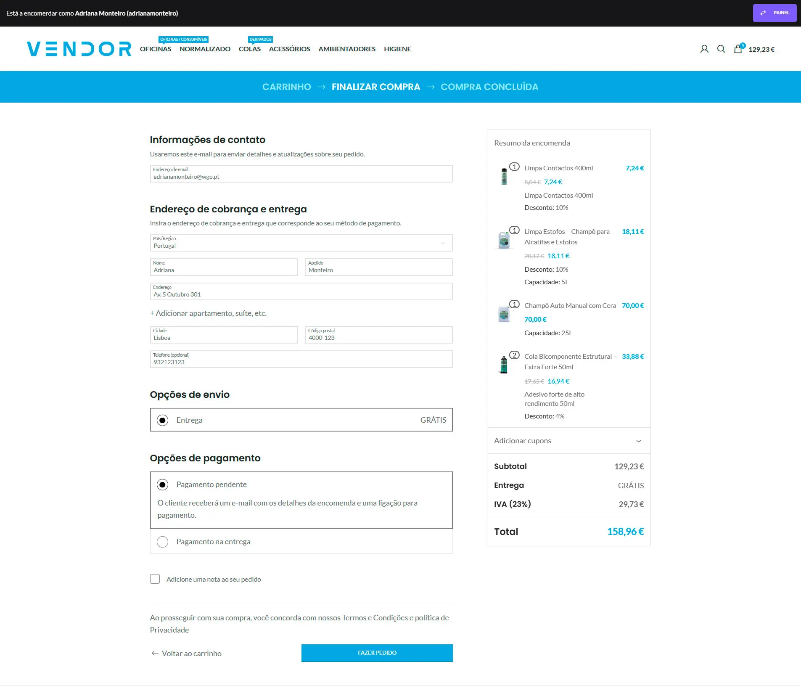Click the Limpa Estofos product thumbnail
The width and height of the screenshot is (801, 691).
[504, 240]
